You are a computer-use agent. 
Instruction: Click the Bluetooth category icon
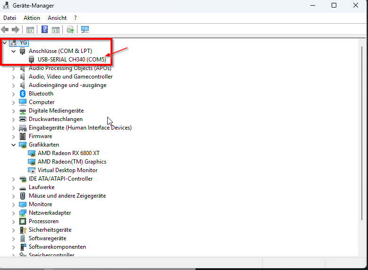(x=23, y=94)
